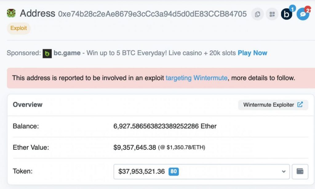Click the Play Now sponsored link
Image resolution: width=315 pixels, height=189 pixels.
(253, 53)
